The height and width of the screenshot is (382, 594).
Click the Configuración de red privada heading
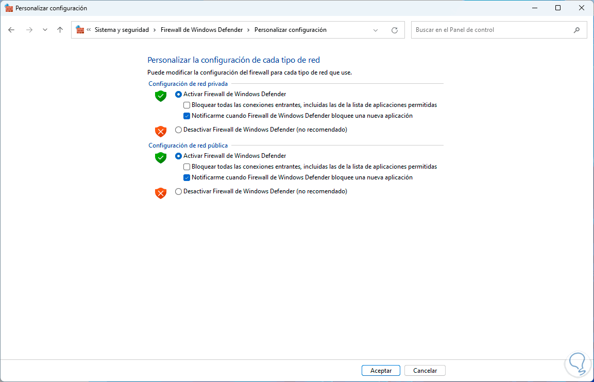tap(188, 84)
